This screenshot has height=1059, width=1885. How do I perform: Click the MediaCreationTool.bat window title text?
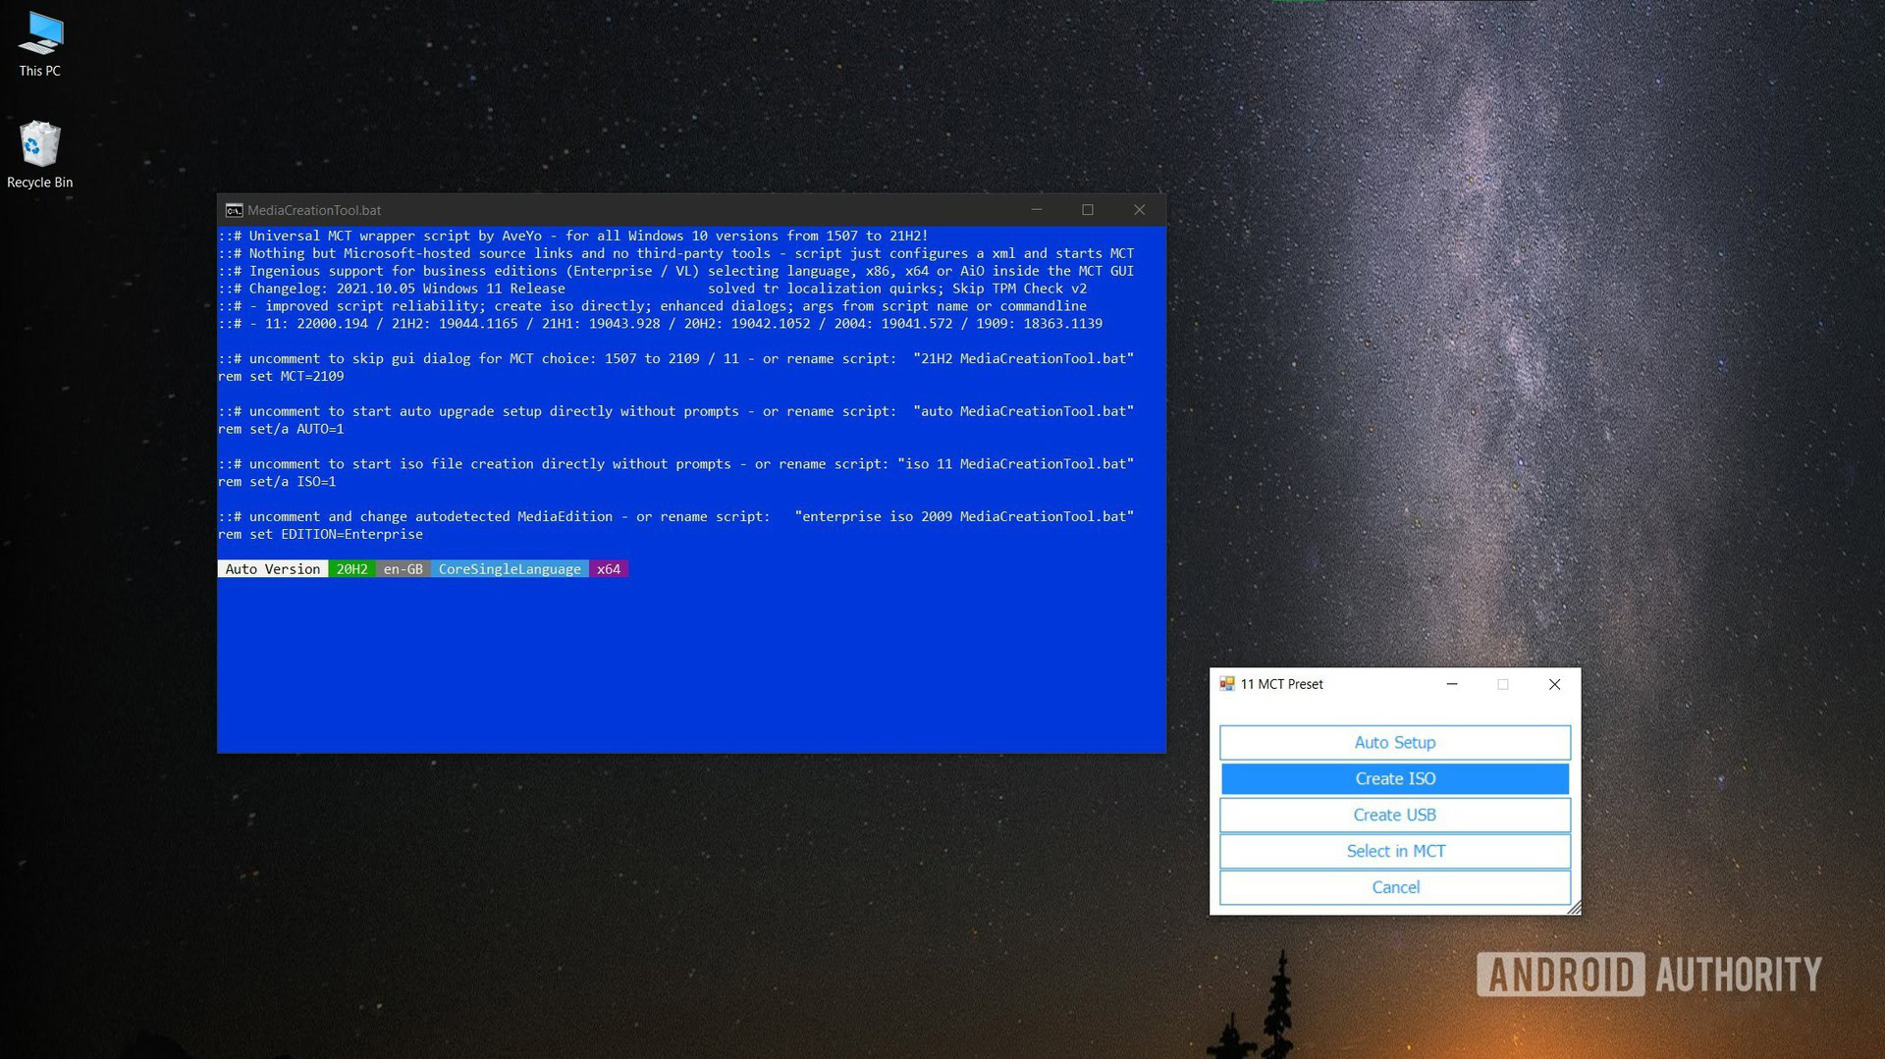(x=314, y=210)
